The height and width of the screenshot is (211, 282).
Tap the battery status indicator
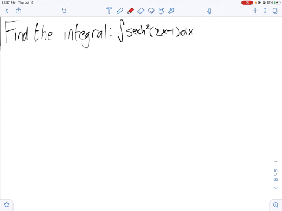(x=277, y=2)
